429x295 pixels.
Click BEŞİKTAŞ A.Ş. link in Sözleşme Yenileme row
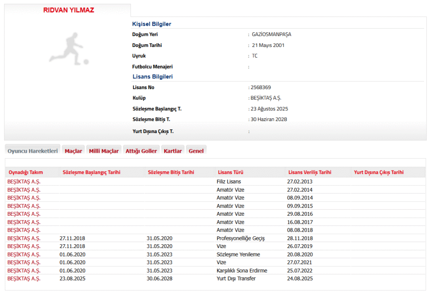point(24,255)
